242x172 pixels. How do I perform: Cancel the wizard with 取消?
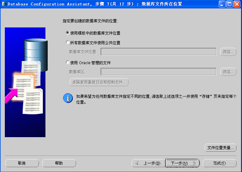click(22, 163)
